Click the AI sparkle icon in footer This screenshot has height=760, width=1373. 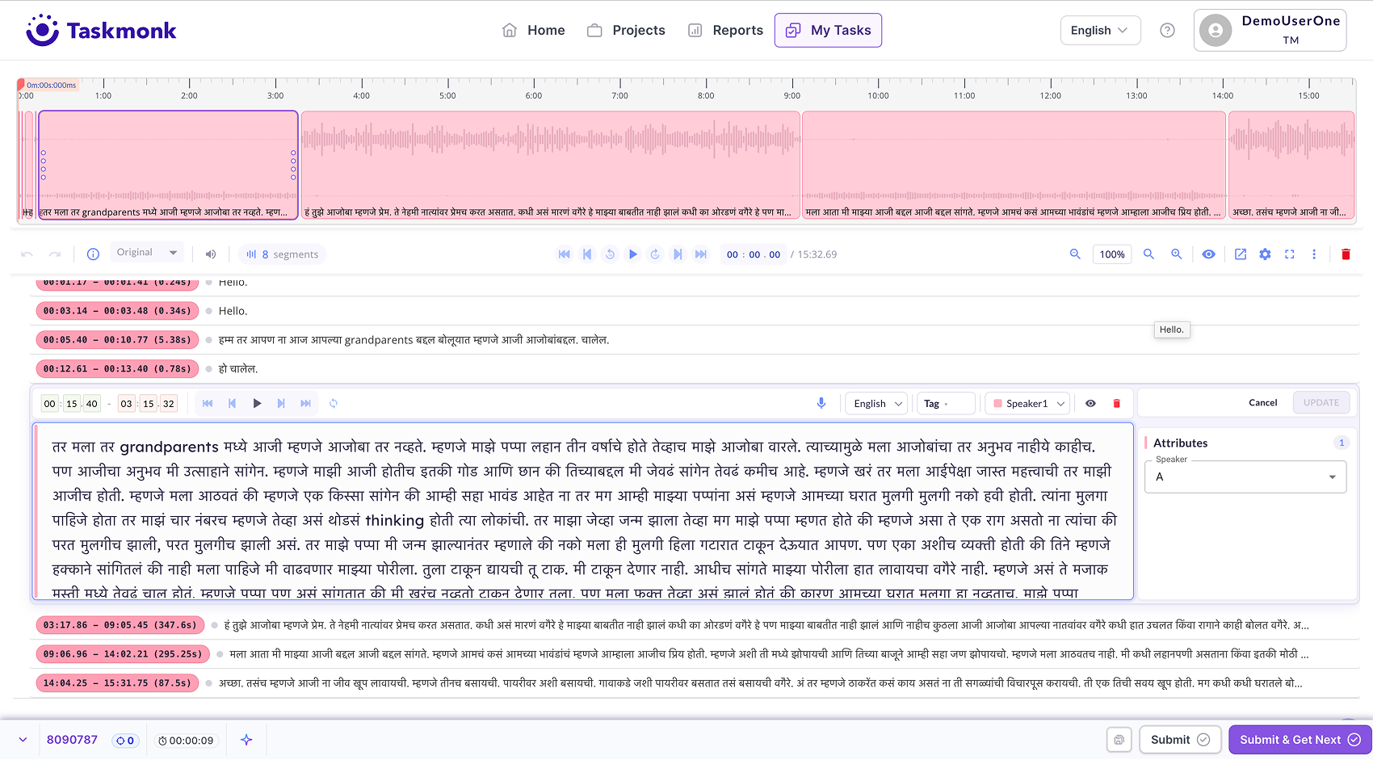246,740
